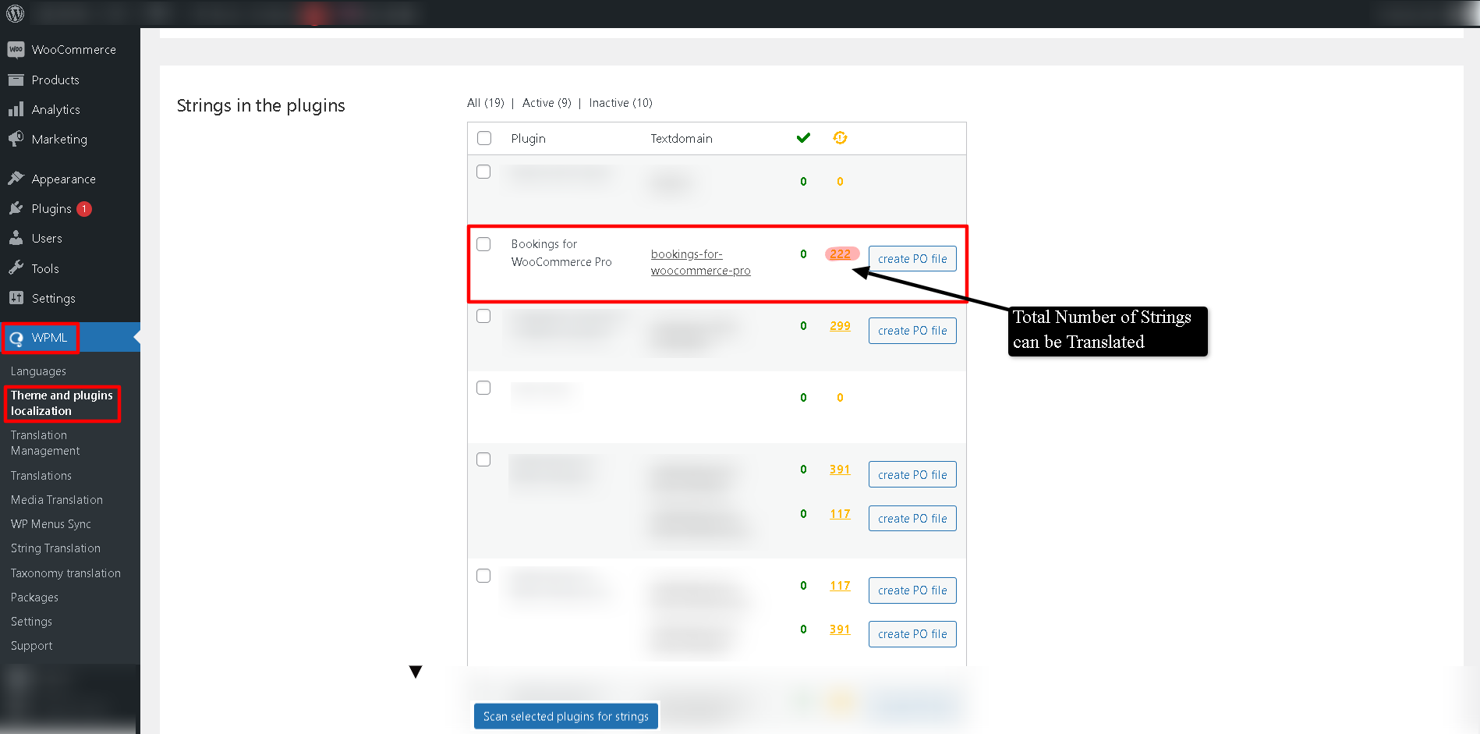The image size is (1480, 734).
Task: Open Media Translation submenu
Action: (57, 500)
